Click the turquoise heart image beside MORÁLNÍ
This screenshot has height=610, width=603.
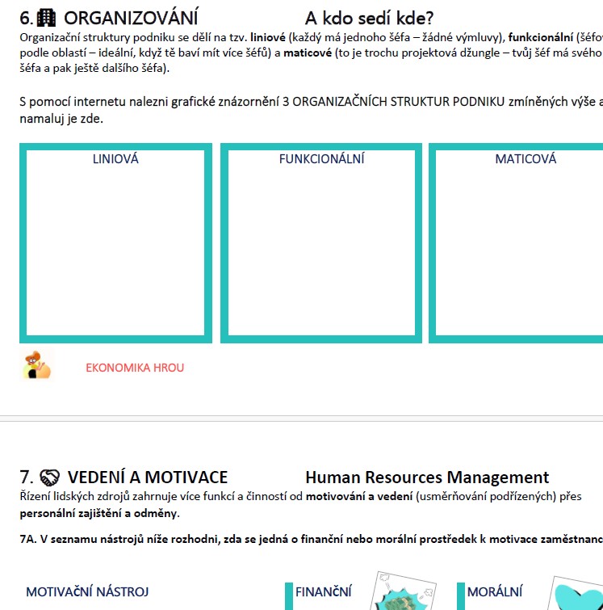(576, 595)
